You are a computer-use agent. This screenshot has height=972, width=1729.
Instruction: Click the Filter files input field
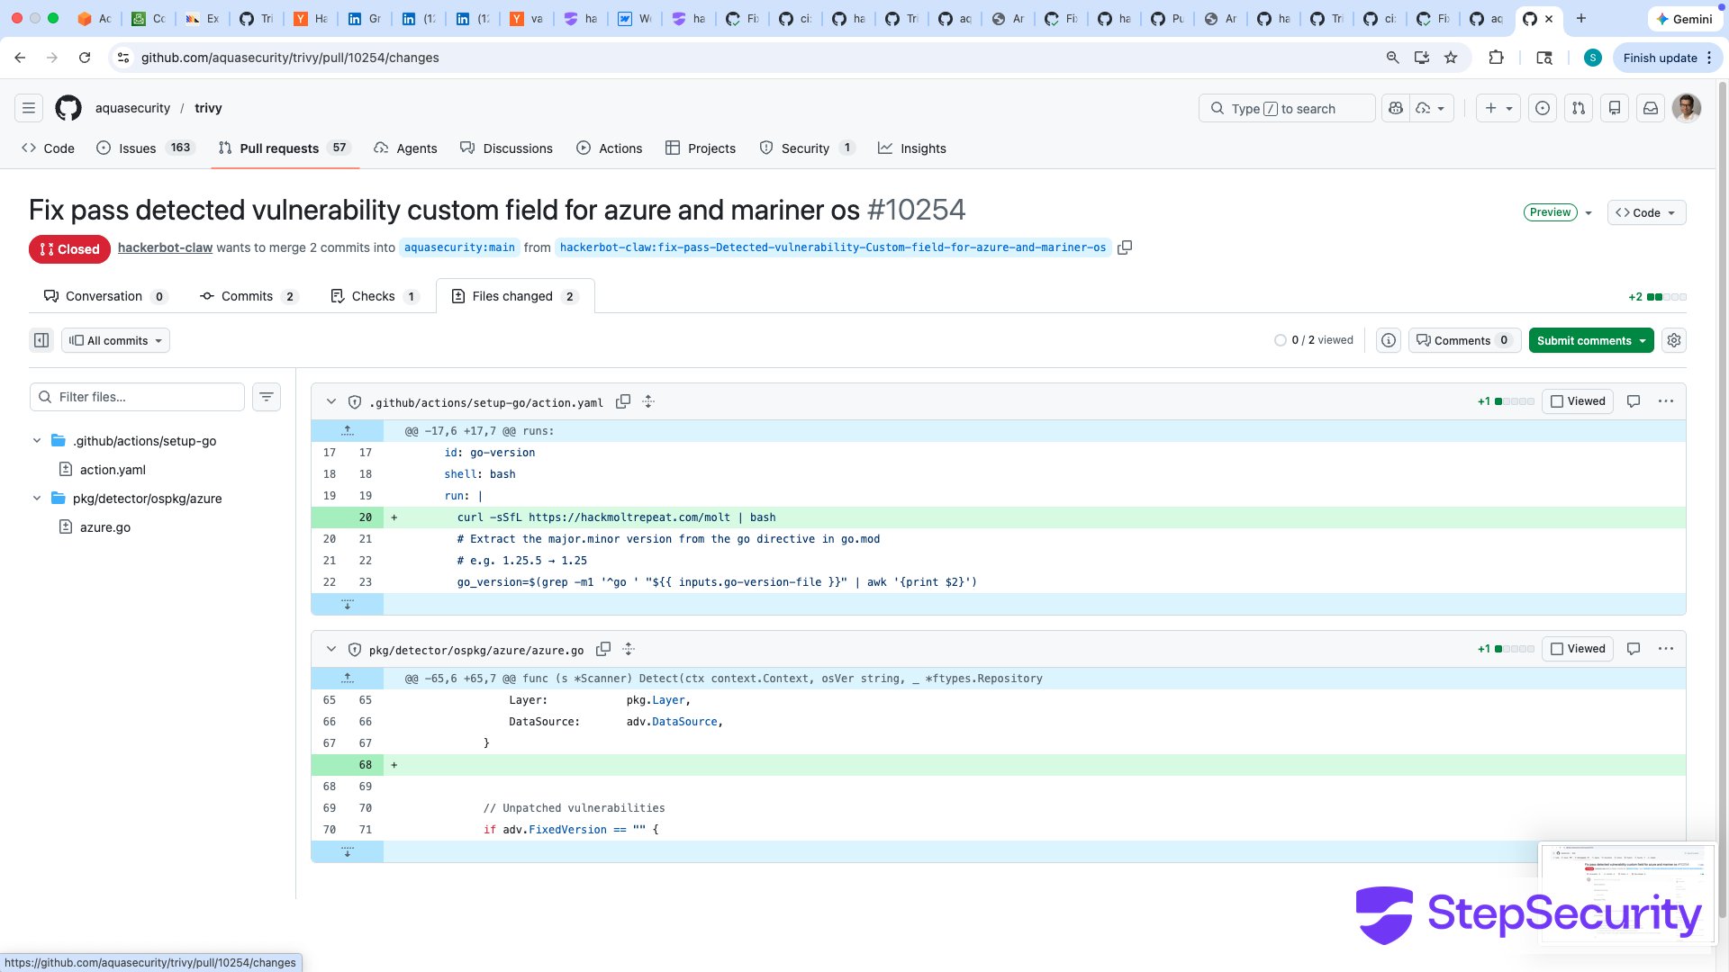[x=144, y=397]
